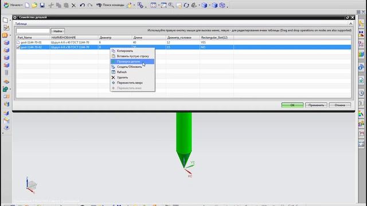Click the Отмена cancel button
This screenshot has height=206, width=367.
339,105
